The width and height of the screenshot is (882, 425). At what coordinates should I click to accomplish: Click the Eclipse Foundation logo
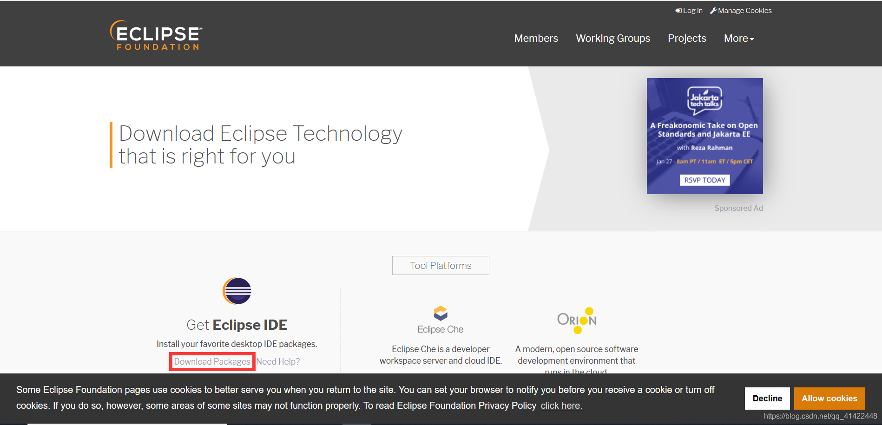[156, 35]
